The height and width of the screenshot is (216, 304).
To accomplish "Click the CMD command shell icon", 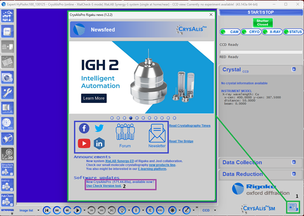I will coord(8,31).
